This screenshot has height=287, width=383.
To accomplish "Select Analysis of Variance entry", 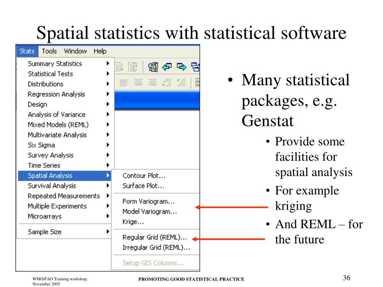I will 65,114.
